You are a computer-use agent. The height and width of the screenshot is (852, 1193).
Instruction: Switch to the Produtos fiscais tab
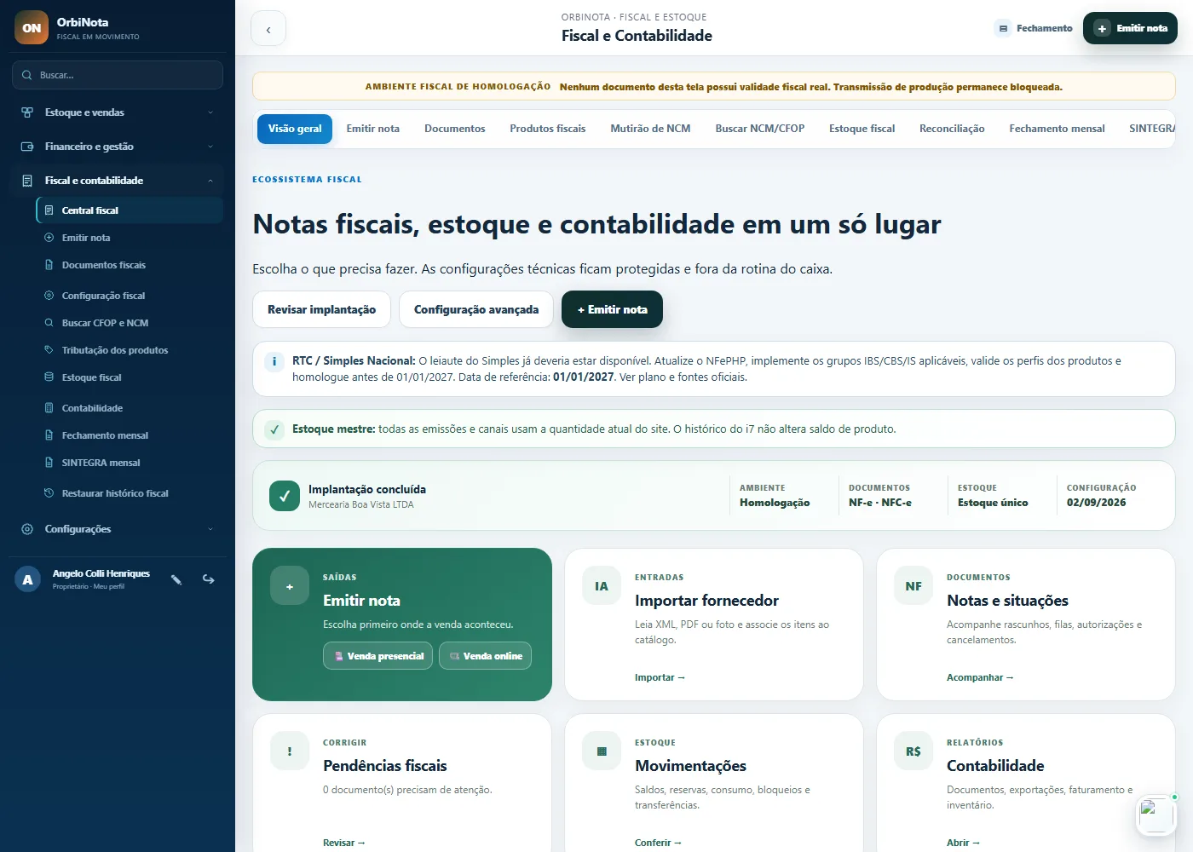coord(548,129)
